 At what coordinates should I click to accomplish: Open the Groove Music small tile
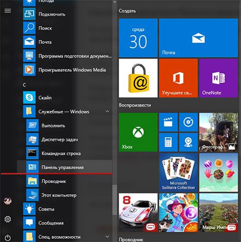(x=188, y=122)
